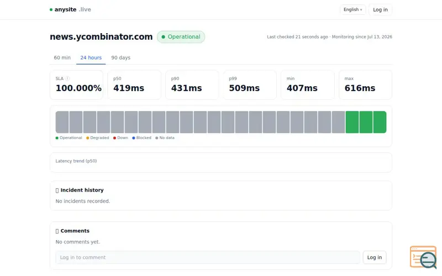Switch to the 60 min tab

(62, 58)
